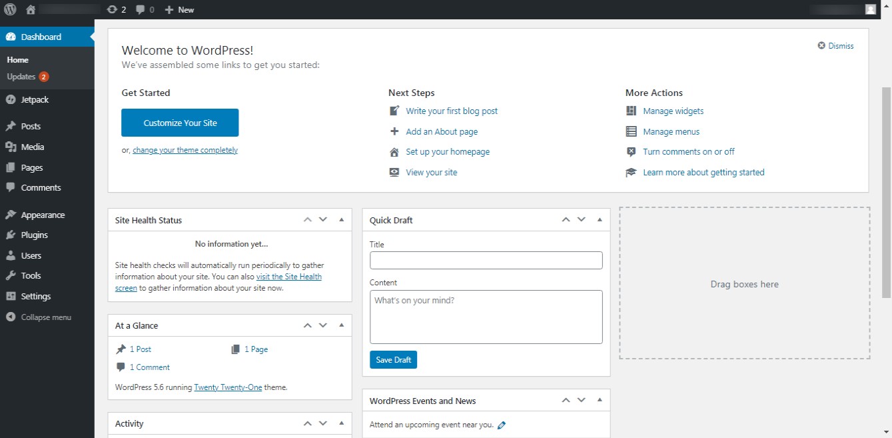Click Manage widgets link

(x=673, y=111)
